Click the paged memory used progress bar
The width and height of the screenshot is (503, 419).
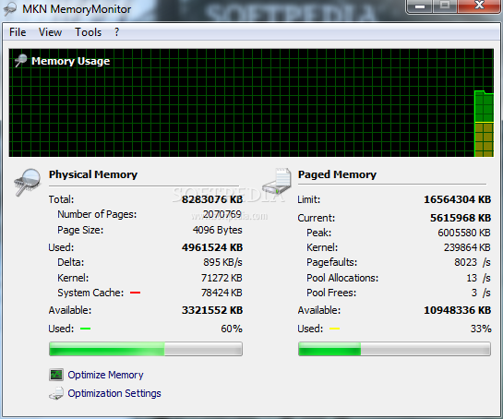(x=394, y=349)
